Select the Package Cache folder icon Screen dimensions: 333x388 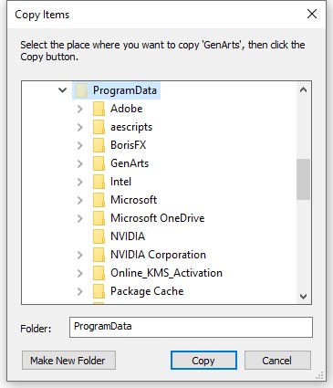point(99,291)
